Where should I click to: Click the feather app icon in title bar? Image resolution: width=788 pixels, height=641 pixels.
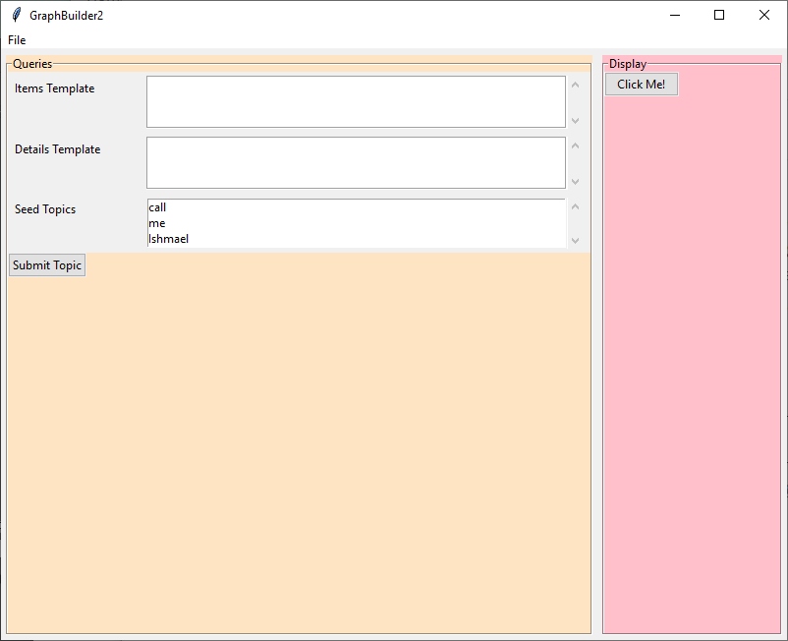[x=16, y=15]
